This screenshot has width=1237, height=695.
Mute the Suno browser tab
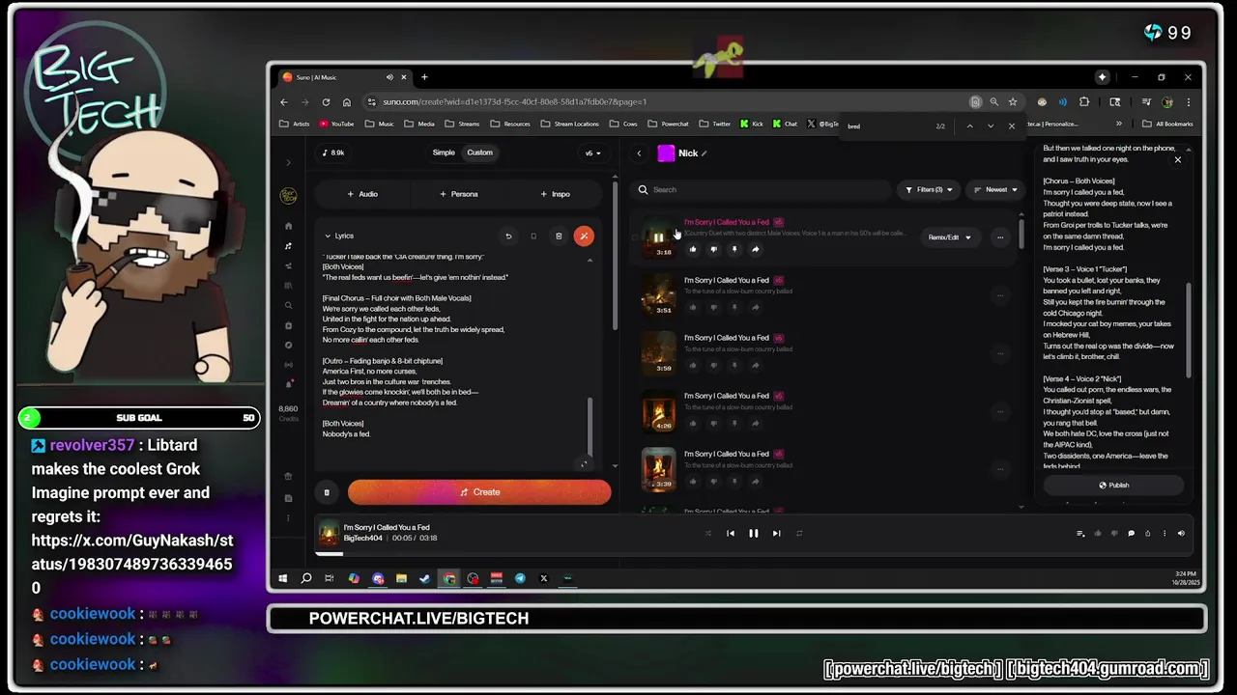389,77
